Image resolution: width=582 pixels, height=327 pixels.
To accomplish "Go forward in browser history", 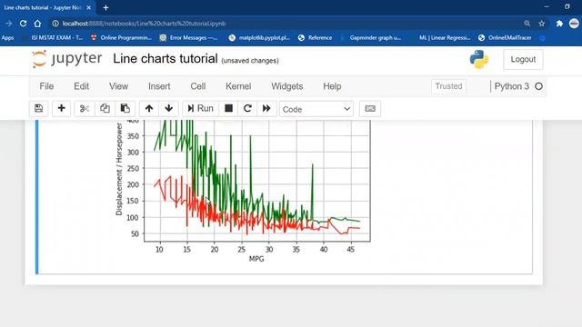I will (x=8, y=24).
